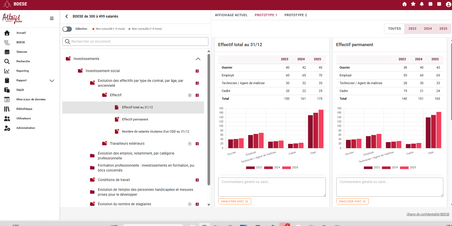The width and height of the screenshot is (452, 226).
Task: Switch to the Affichage actuel tab
Action: click(231, 15)
